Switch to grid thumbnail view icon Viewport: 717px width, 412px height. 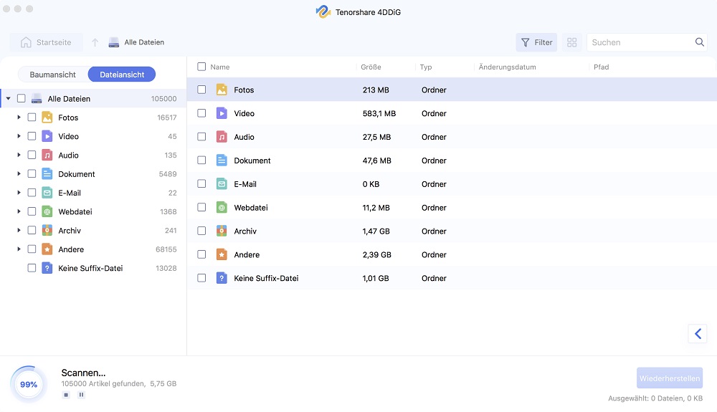[571, 42]
